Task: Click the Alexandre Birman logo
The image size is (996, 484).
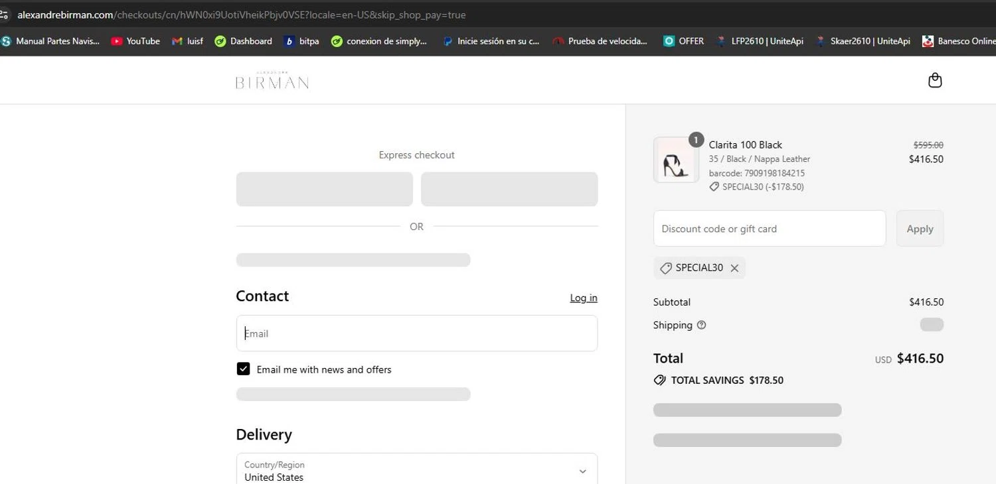Action: [x=272, y=80]
